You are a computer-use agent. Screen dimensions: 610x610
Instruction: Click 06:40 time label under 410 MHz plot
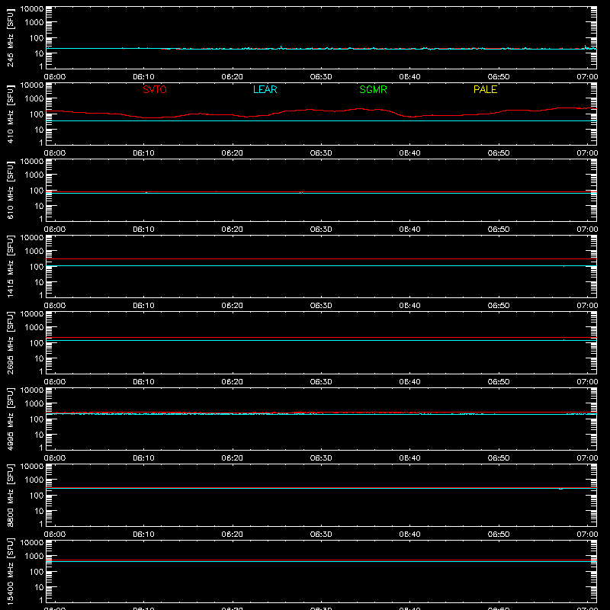[x=409, y=153]
